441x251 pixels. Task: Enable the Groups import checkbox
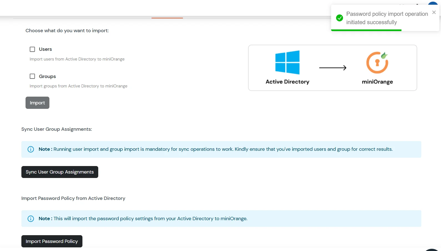pyautogui.click(x=32, y=76)
